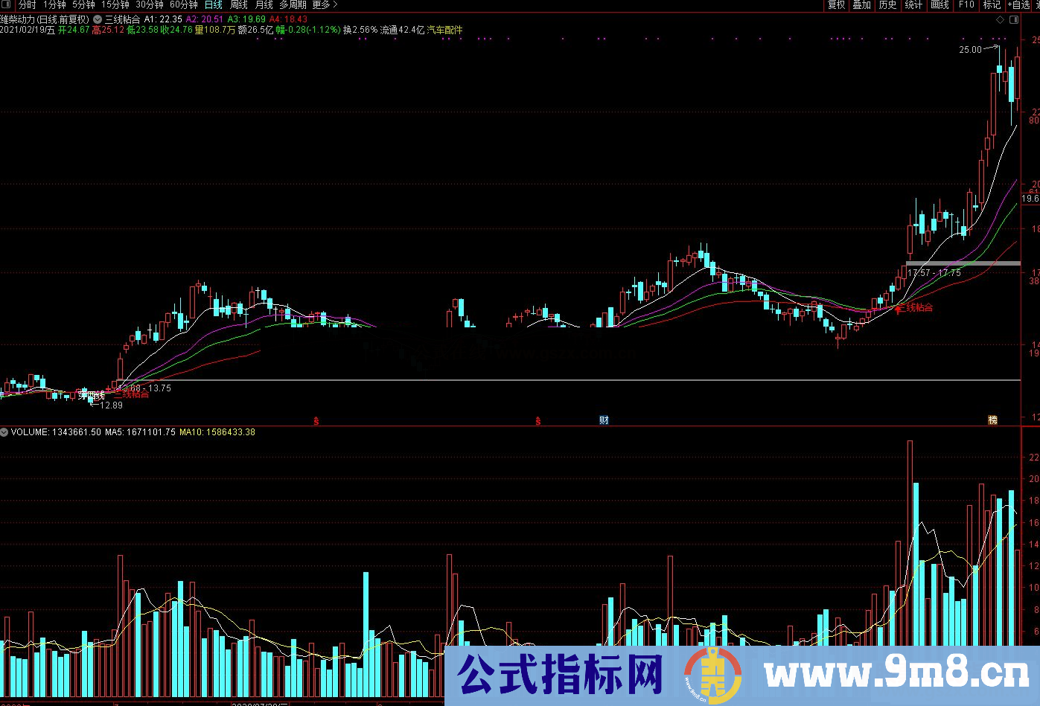1040x706 pixels.
Task: Launch the 统计 statistics tool
Action: click(913, 5)
